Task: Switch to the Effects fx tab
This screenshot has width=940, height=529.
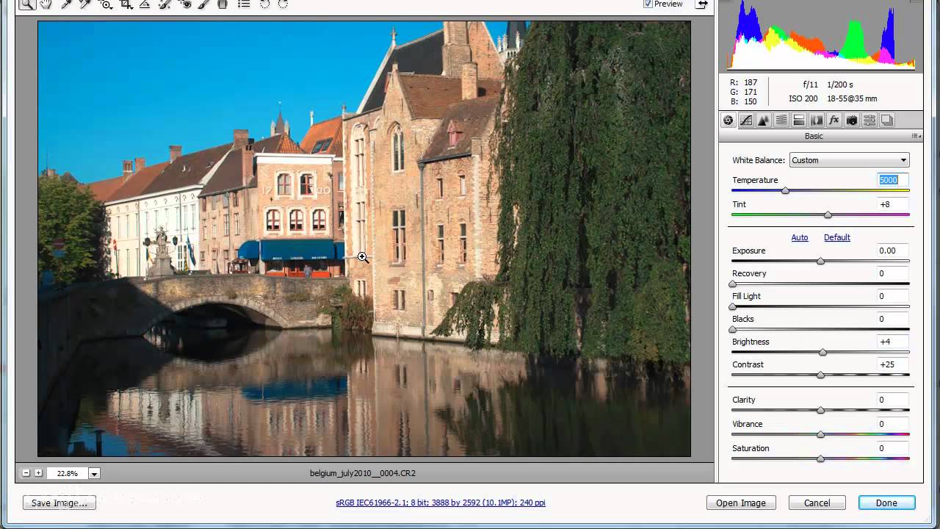Action: (834, 120)
